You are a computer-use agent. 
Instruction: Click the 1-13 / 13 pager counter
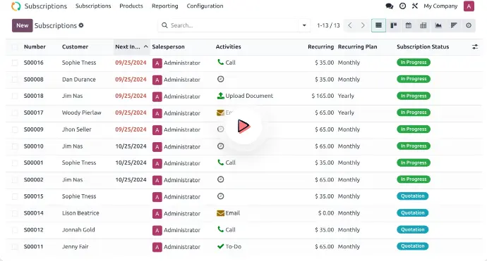click(x=328, y=25)
